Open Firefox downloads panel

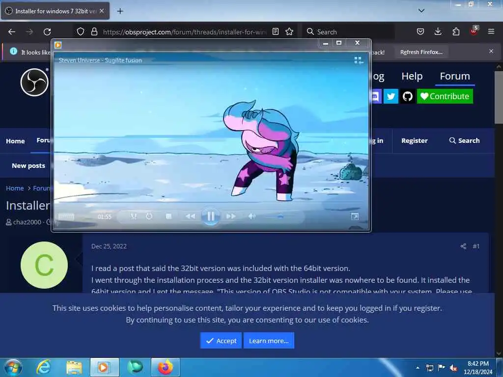[438, 31]
